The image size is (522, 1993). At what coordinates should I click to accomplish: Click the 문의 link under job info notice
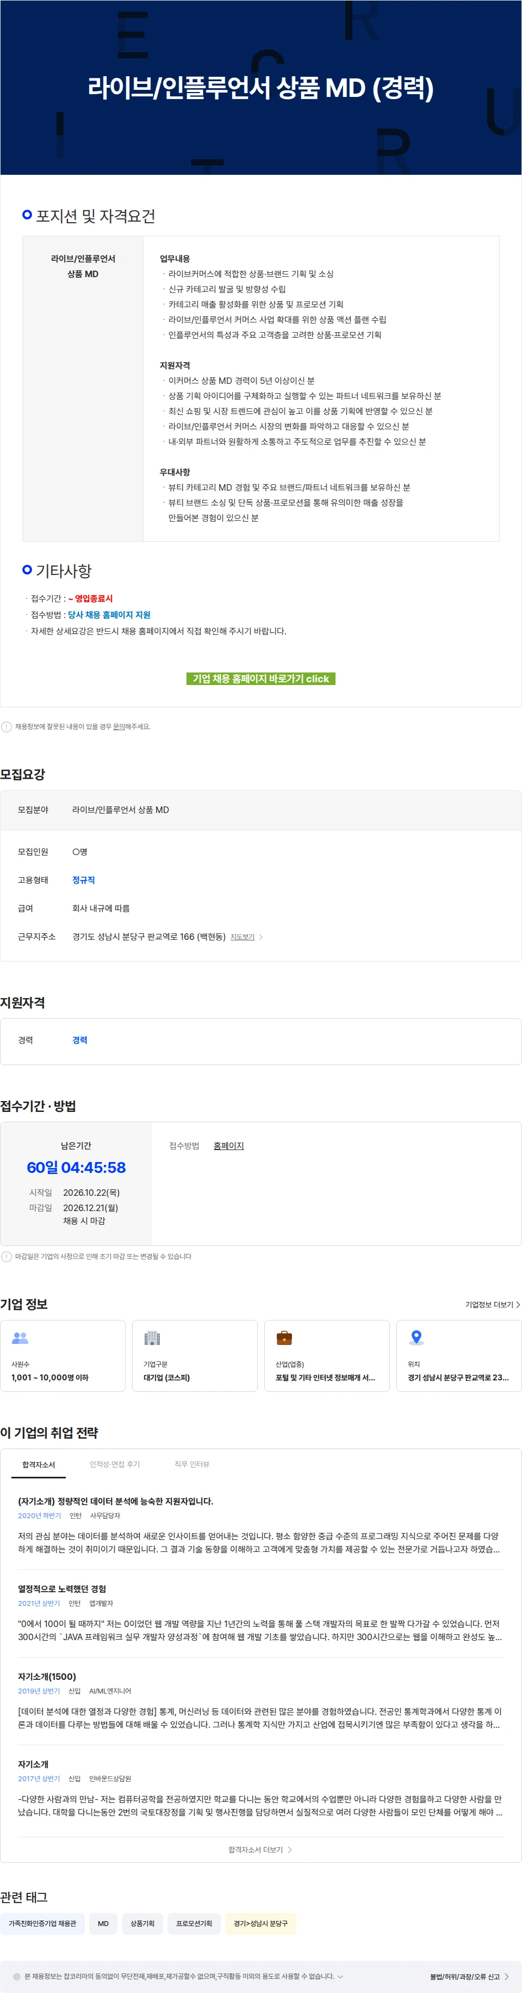click(119, 726)
